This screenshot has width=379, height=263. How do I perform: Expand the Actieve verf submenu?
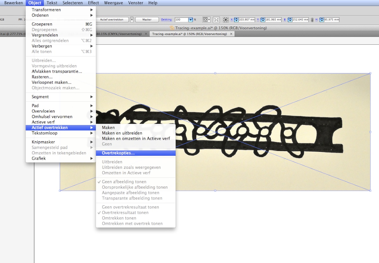[61, 122]
